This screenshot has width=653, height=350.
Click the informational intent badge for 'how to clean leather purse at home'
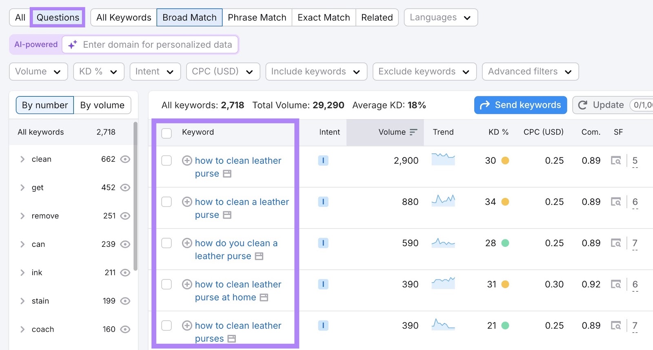pos(323,284)
